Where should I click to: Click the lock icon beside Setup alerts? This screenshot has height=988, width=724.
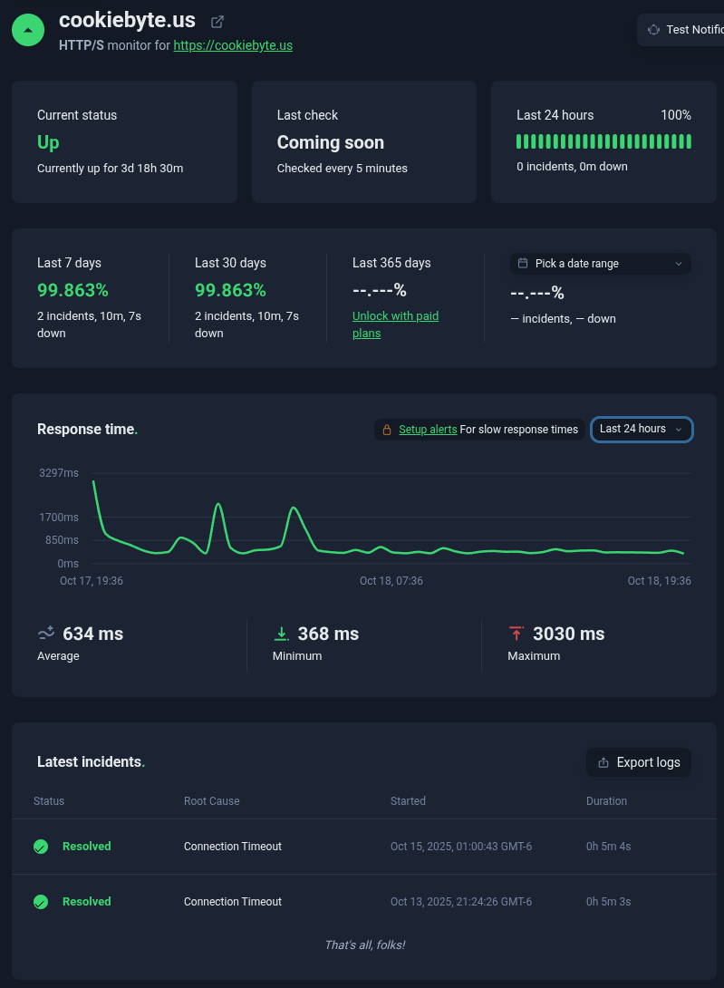point(387,430)
